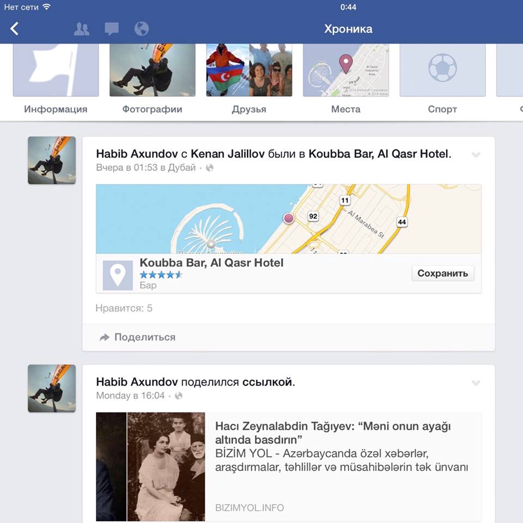Tap the BİZİM YOL article description text
This screenshot has height=523, width=523.
pyautogui.click(x=342, y=460)
